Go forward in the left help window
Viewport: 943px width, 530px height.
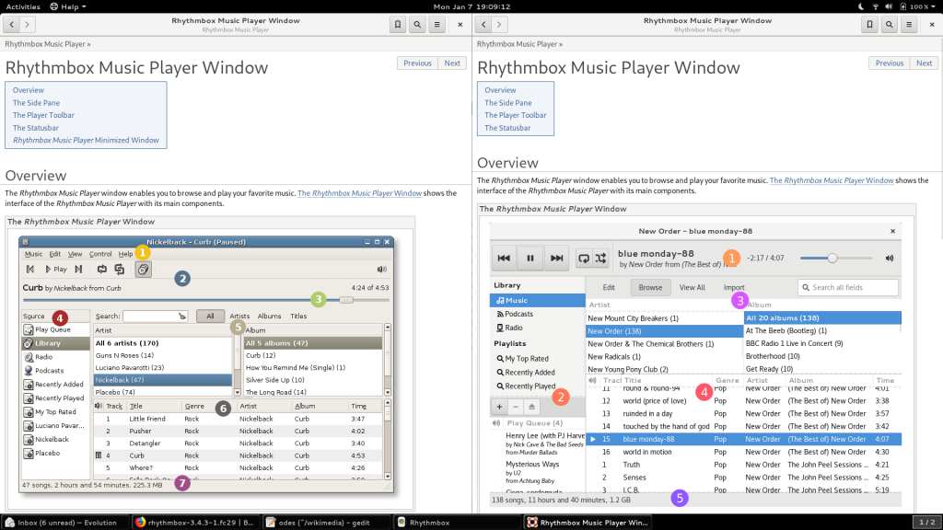tap(28, 25)
